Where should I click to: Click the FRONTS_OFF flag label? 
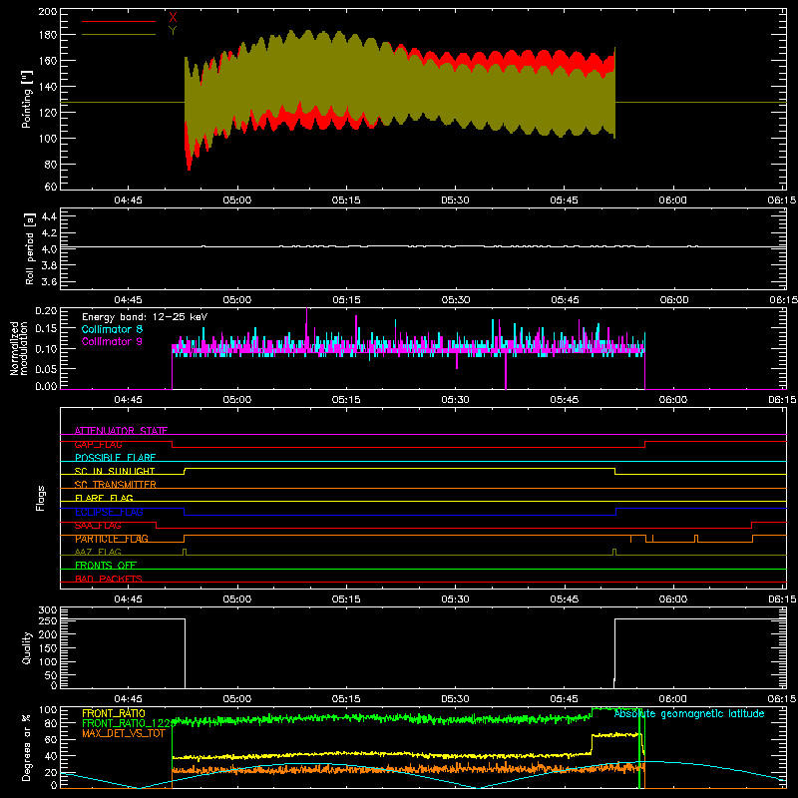106,565
